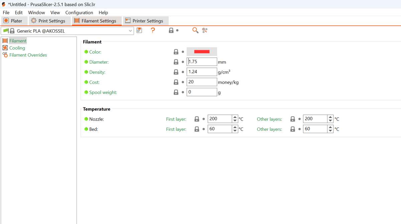Click the Nozzle 'Other layers:' label

pos(269,119)
